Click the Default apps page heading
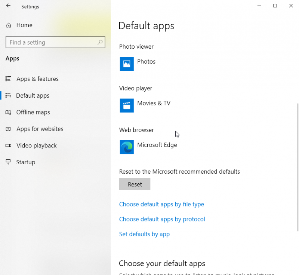 (146, 26)
